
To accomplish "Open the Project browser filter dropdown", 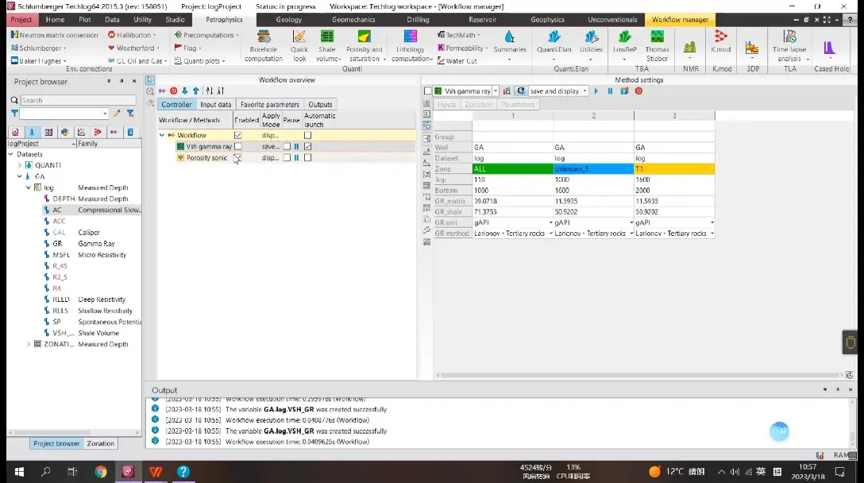I will tap(105, 113).
